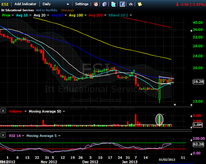Open the Settings menu
The height and width of the screenshot is (164, 206).
(82, 4)
